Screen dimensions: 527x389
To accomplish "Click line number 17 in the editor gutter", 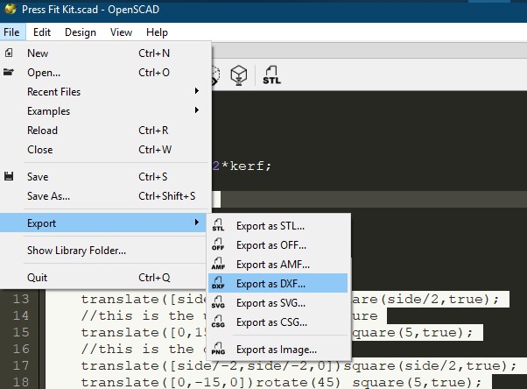I will [x=21, y=365].
